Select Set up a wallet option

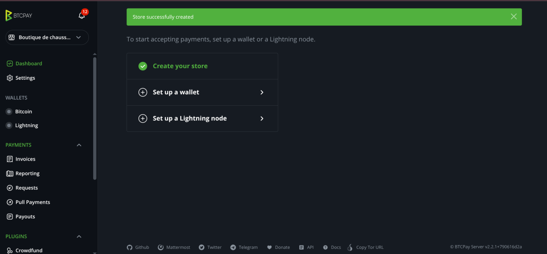click(x=202, y=92)
